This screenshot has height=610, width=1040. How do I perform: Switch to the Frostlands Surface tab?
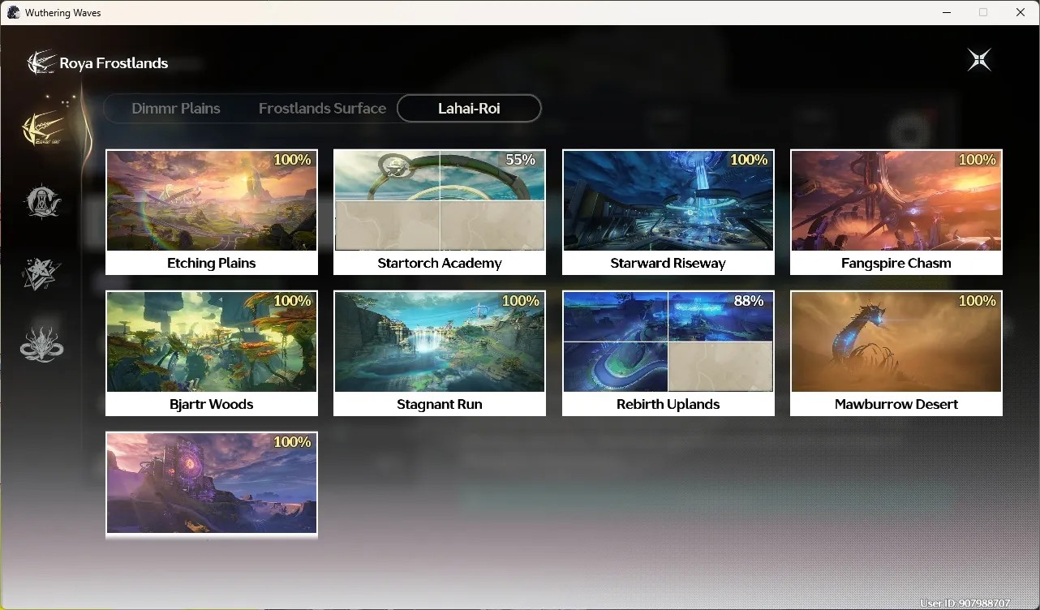322,108
